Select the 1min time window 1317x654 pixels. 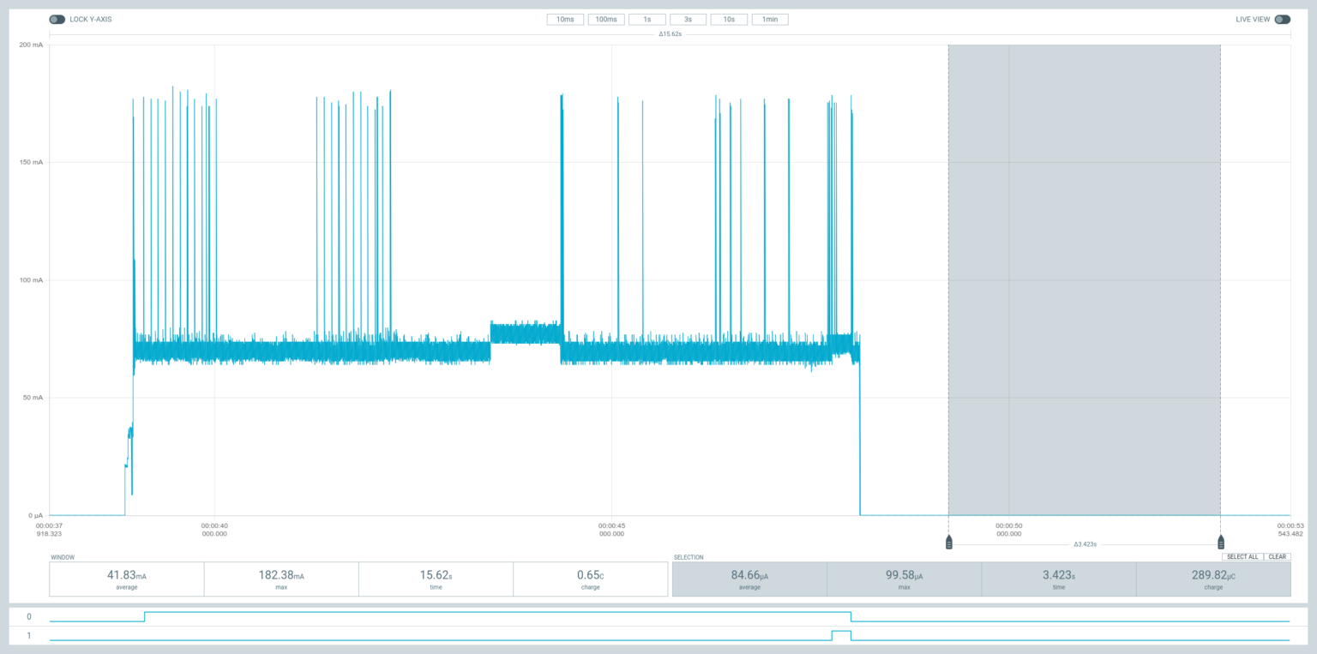(769, 19)
